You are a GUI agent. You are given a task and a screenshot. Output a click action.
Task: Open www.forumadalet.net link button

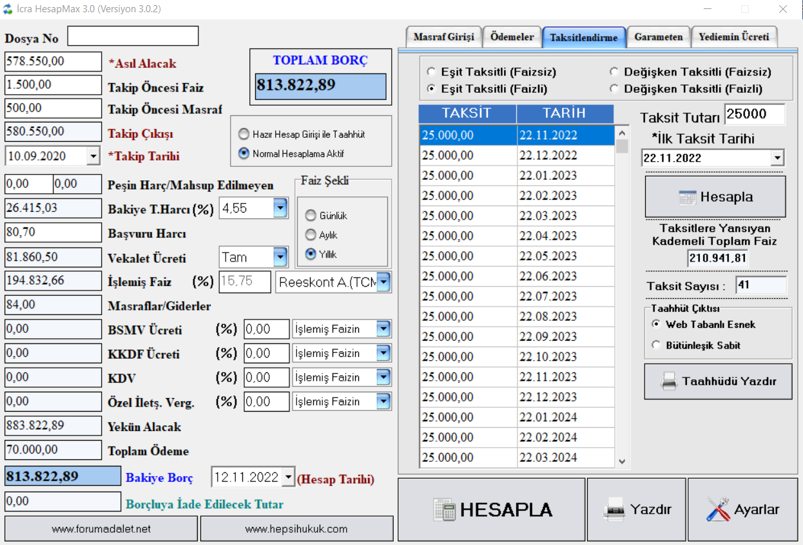tap(101, 529)
